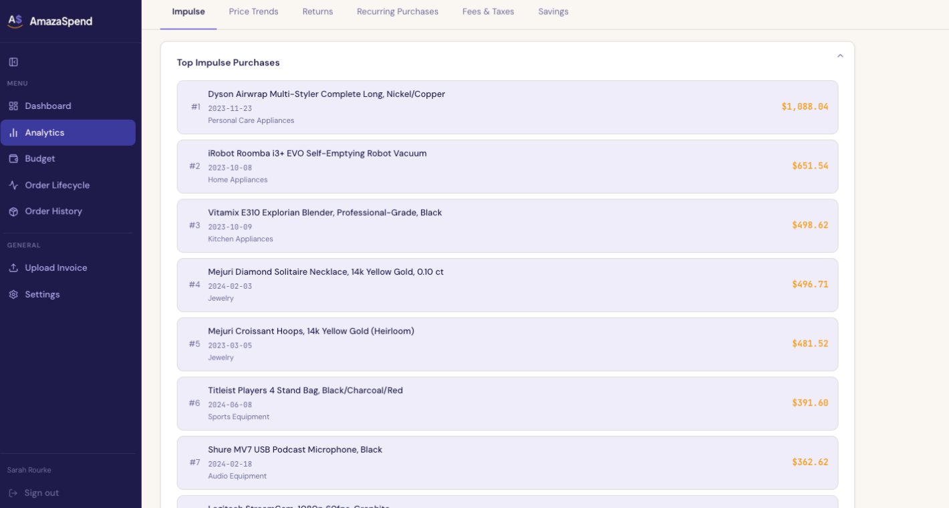Select Mejuri Croissant Hoops title

311,332
